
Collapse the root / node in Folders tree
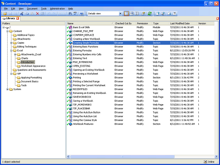(x=4, y=27)
